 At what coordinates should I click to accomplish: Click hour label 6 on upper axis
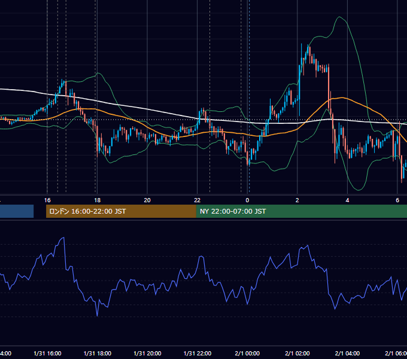point(397,200)
